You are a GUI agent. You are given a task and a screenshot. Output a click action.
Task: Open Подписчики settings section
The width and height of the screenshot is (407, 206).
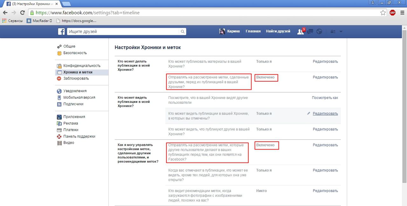[73, 104]
